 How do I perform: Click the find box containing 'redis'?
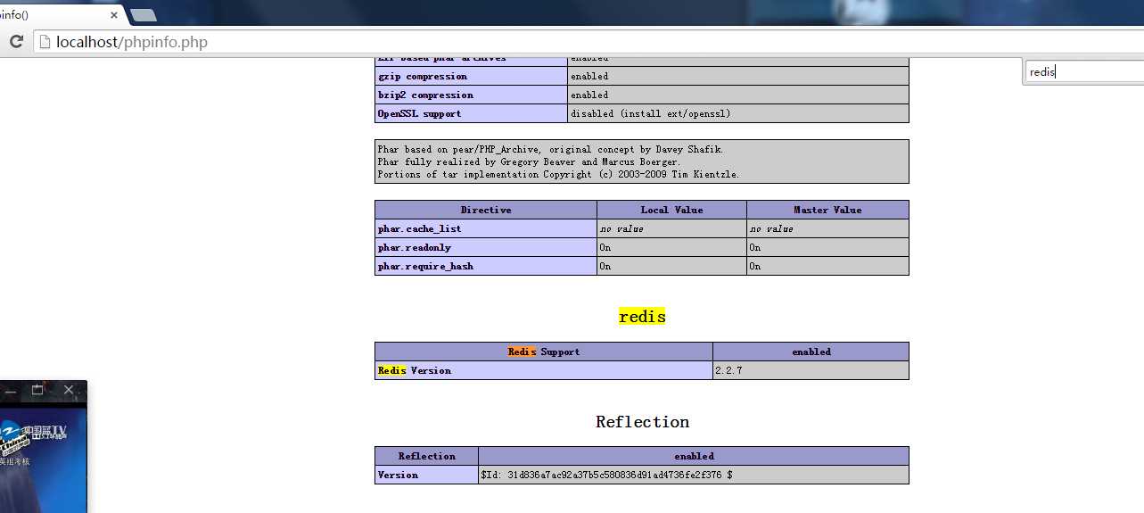coord(1083,72)
